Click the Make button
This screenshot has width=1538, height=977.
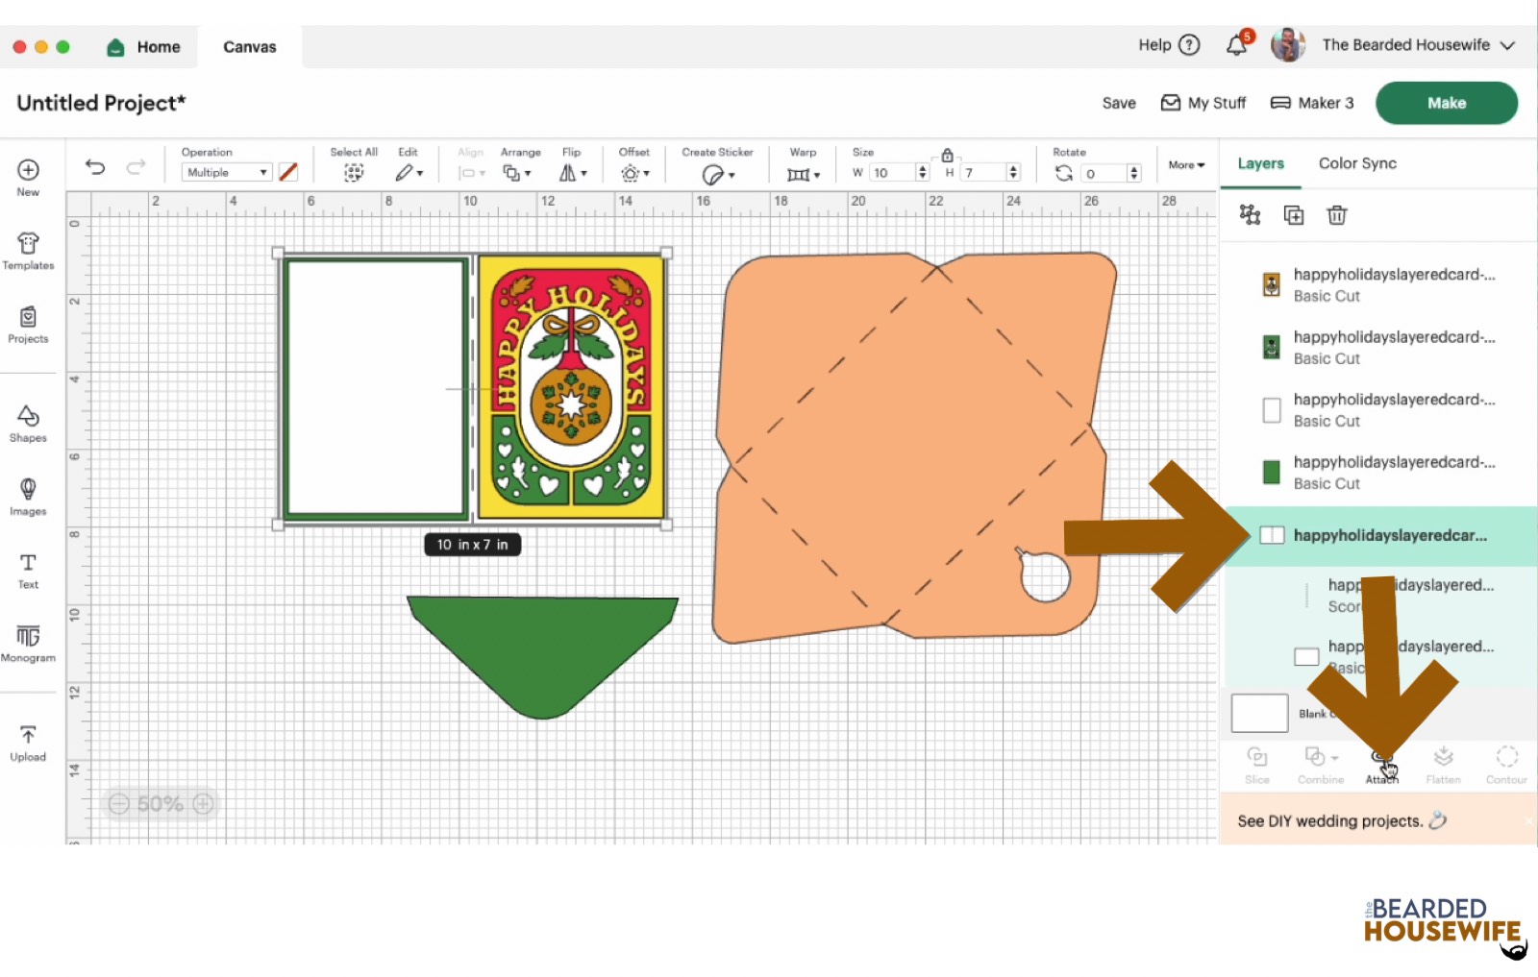1447,103
